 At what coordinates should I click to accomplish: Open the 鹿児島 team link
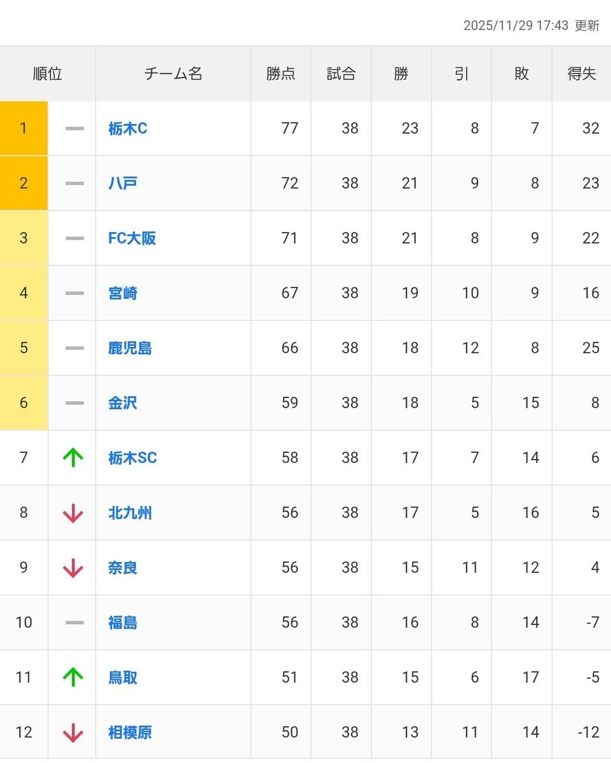[130, 348]
